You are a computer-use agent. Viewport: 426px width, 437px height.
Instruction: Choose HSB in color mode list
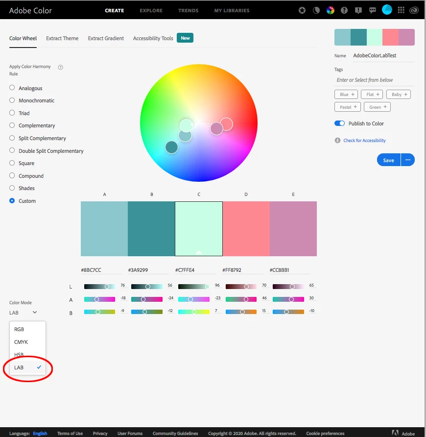click(27, 355)
